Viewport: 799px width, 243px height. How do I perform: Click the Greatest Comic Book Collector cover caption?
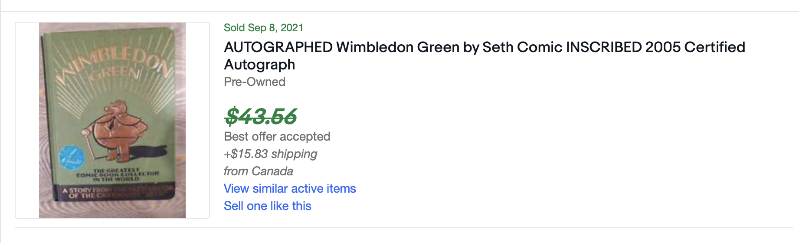click(117, 174)
